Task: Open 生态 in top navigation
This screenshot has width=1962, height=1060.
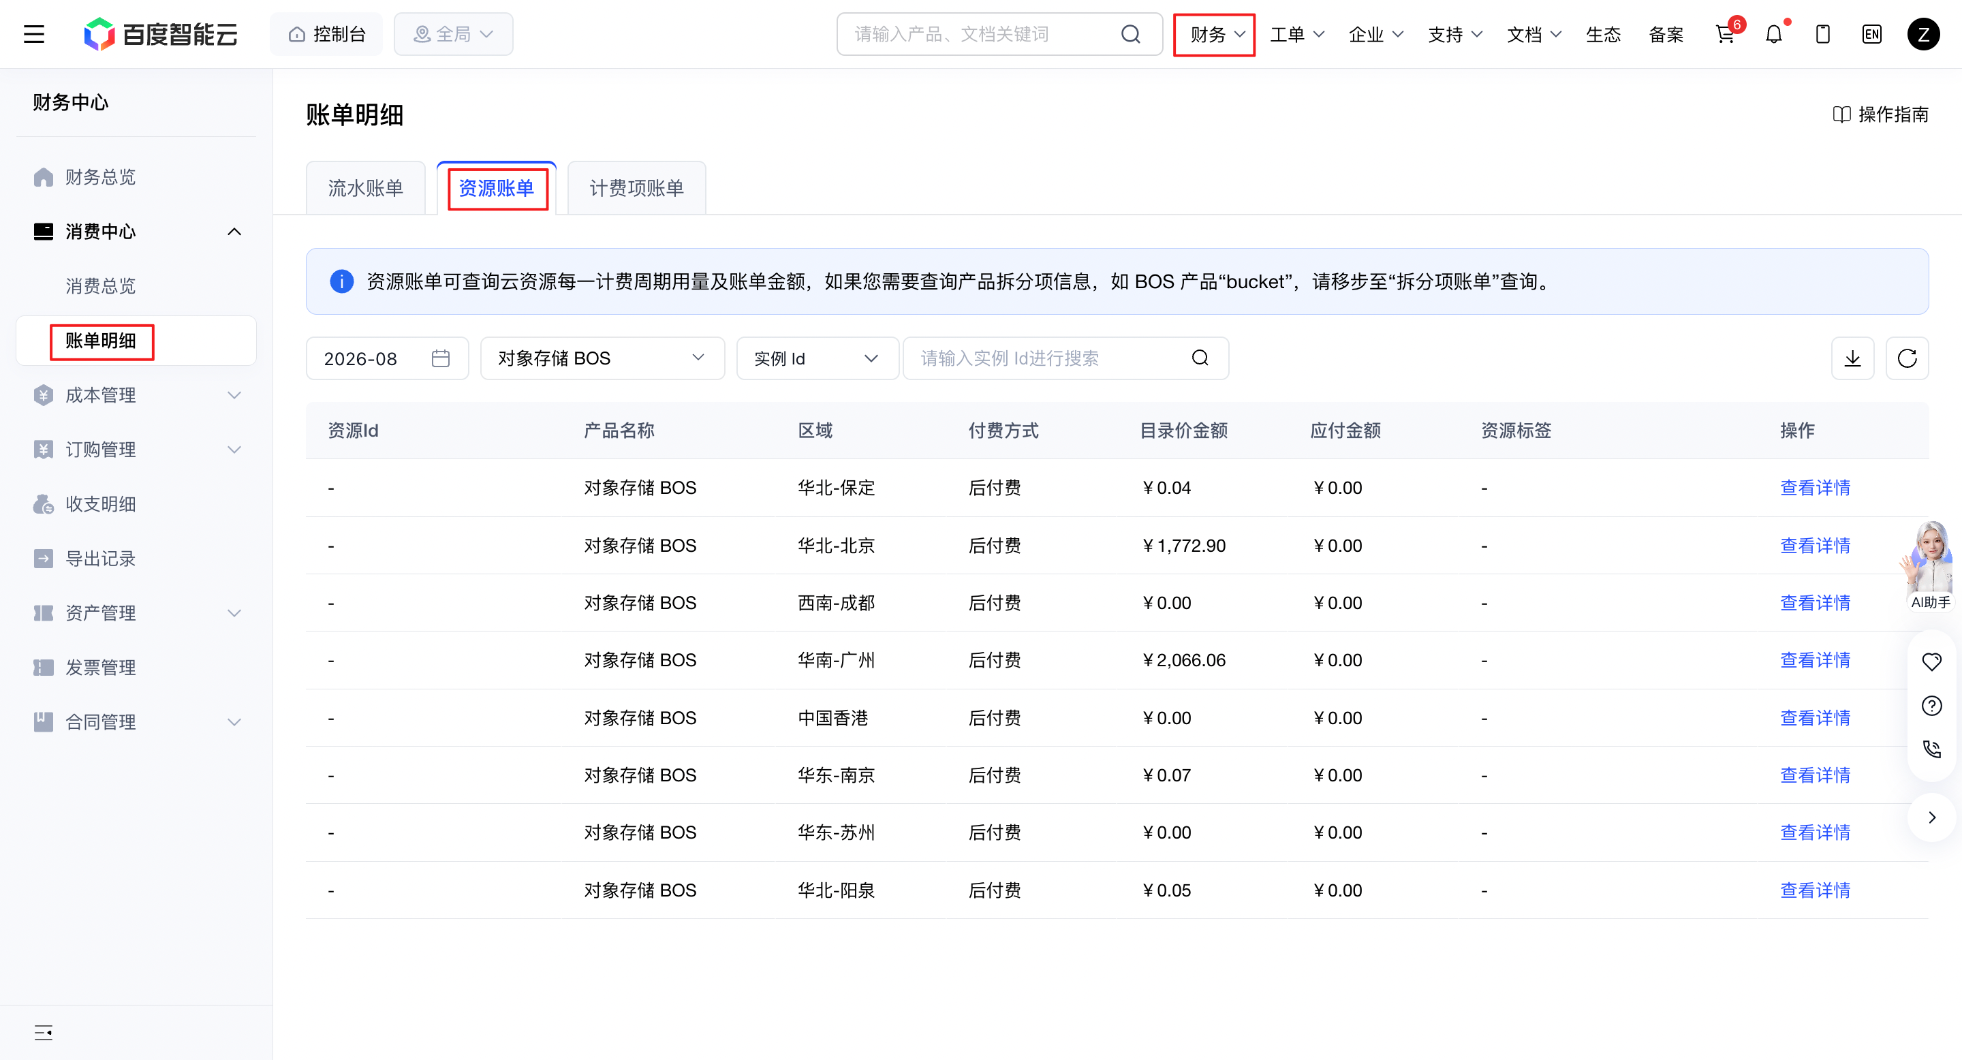Action: point(1603,34)
